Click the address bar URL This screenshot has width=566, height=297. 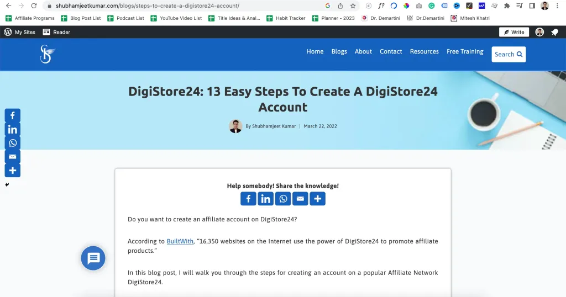click(147, 6)
